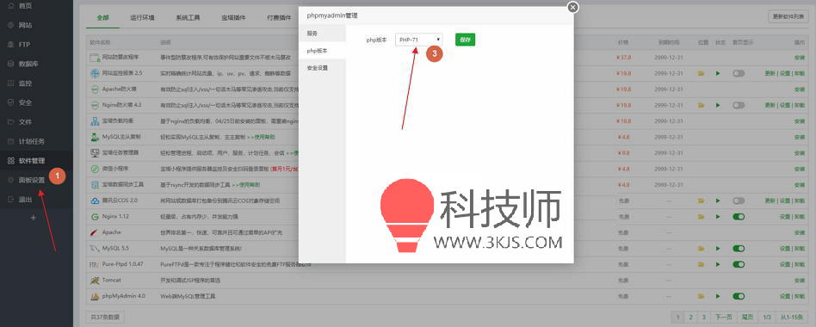This screenshot has width=816, height=327.
Task: Click the phpMyAdmin 4.0 icon
Action: pyautogui.click(x=95, y=296)
